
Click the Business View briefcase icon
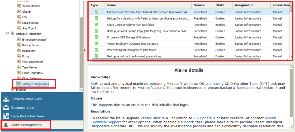click(6, 108)
